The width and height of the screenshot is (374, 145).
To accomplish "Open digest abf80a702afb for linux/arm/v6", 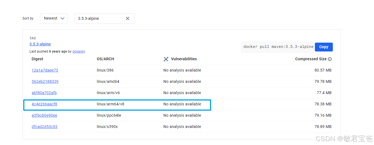I will click(44, 93).
